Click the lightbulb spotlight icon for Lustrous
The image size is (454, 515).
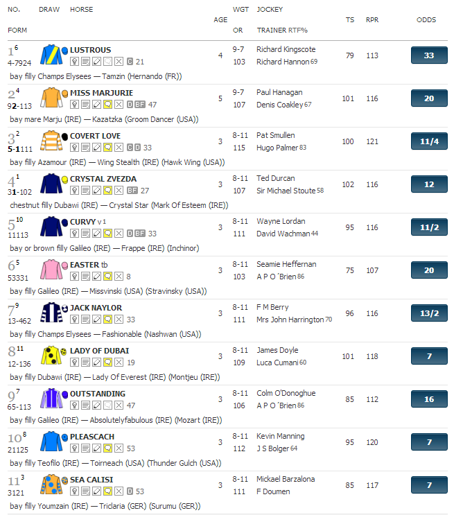[x=75, y=62]
